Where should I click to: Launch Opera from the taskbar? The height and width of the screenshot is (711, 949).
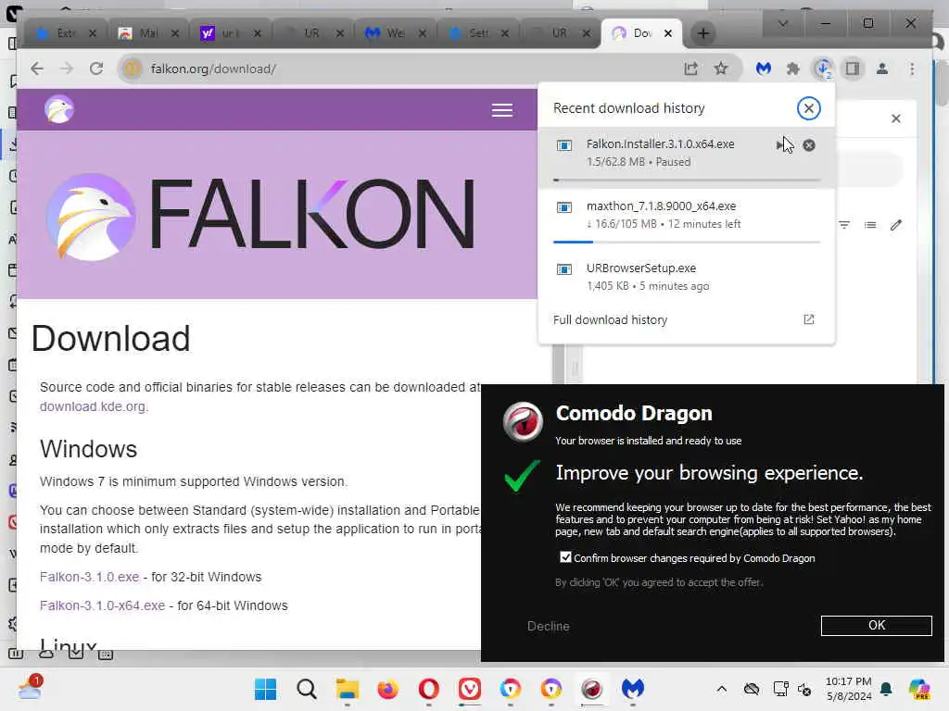428,689
